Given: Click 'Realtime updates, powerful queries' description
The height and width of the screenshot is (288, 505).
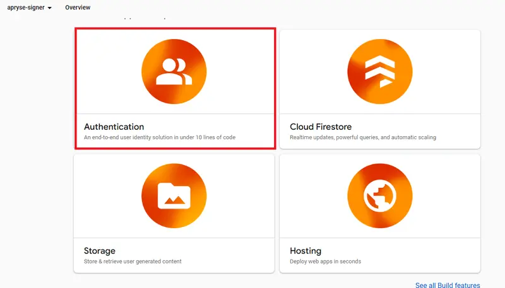Looking at the screenshot, I should coord(363,137).
